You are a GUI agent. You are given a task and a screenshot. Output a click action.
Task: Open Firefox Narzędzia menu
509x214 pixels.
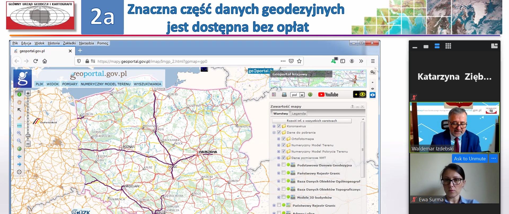click(x=86, y=43)
